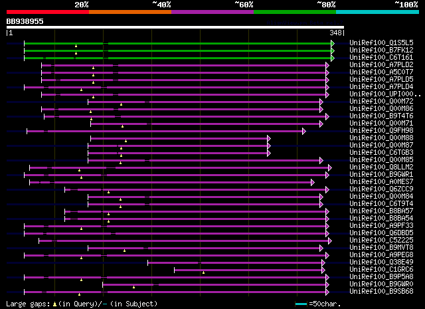Click the green arrowhead of UniRef100_C6T161 alignment
The image size is (425, 309).
tap(333, 58)
